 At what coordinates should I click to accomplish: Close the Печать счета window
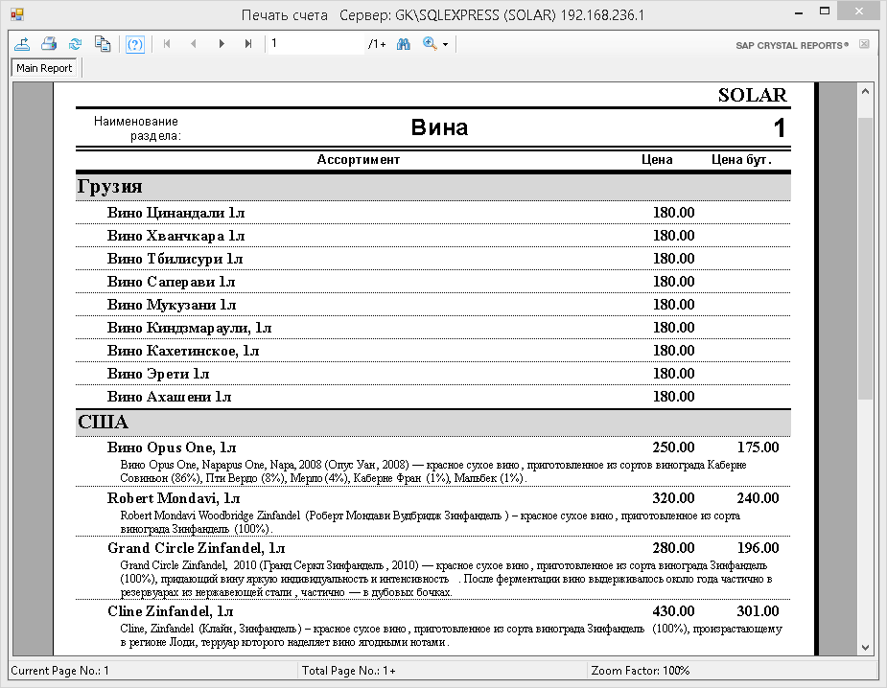point(859,11)
